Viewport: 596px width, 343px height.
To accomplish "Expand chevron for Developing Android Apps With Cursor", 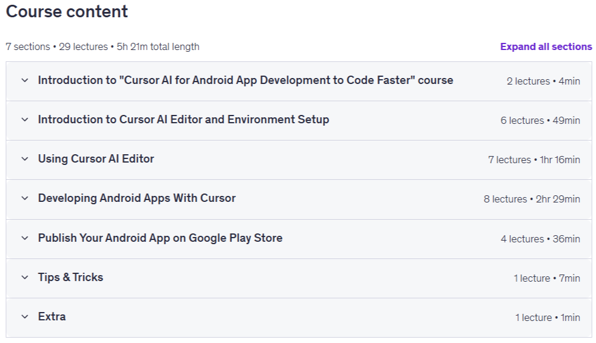I will coord(24,198).
